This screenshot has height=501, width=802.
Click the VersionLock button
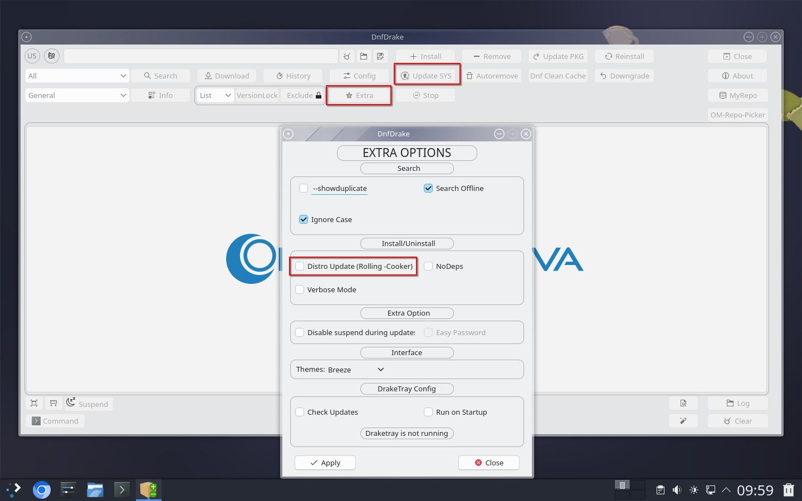pos(257,95)
